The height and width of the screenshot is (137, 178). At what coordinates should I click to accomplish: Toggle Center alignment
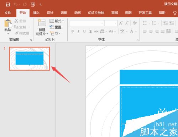(151, 31)
